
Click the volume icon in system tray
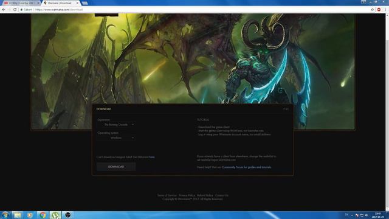pyautogui.click(x=367, y=215)
